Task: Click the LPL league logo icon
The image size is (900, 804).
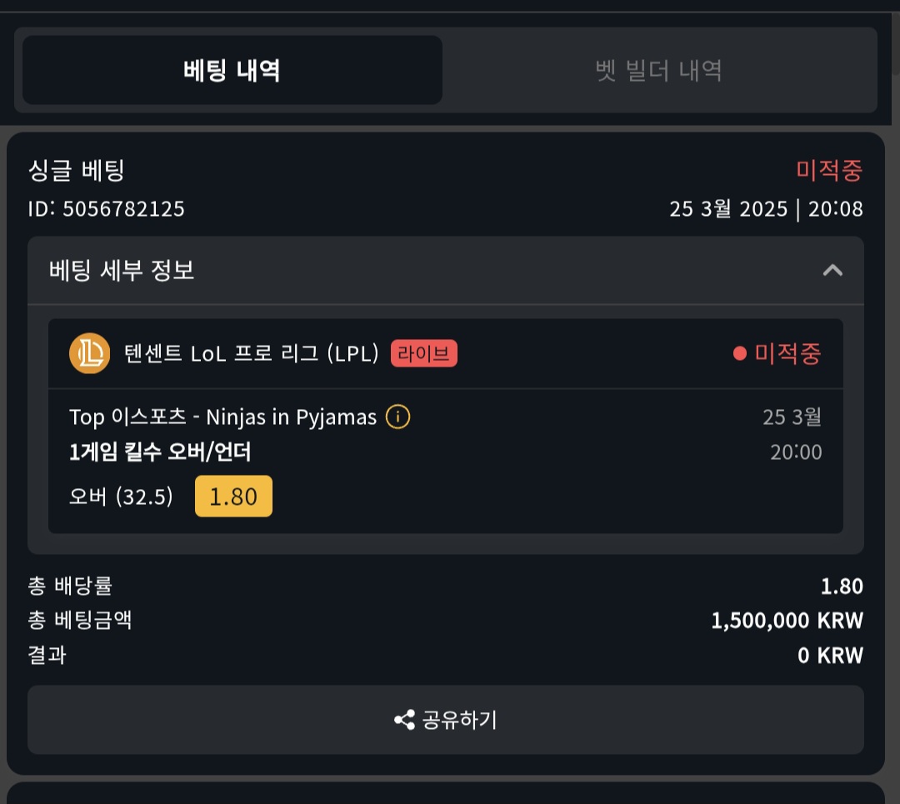Action: tap(89, 354)
